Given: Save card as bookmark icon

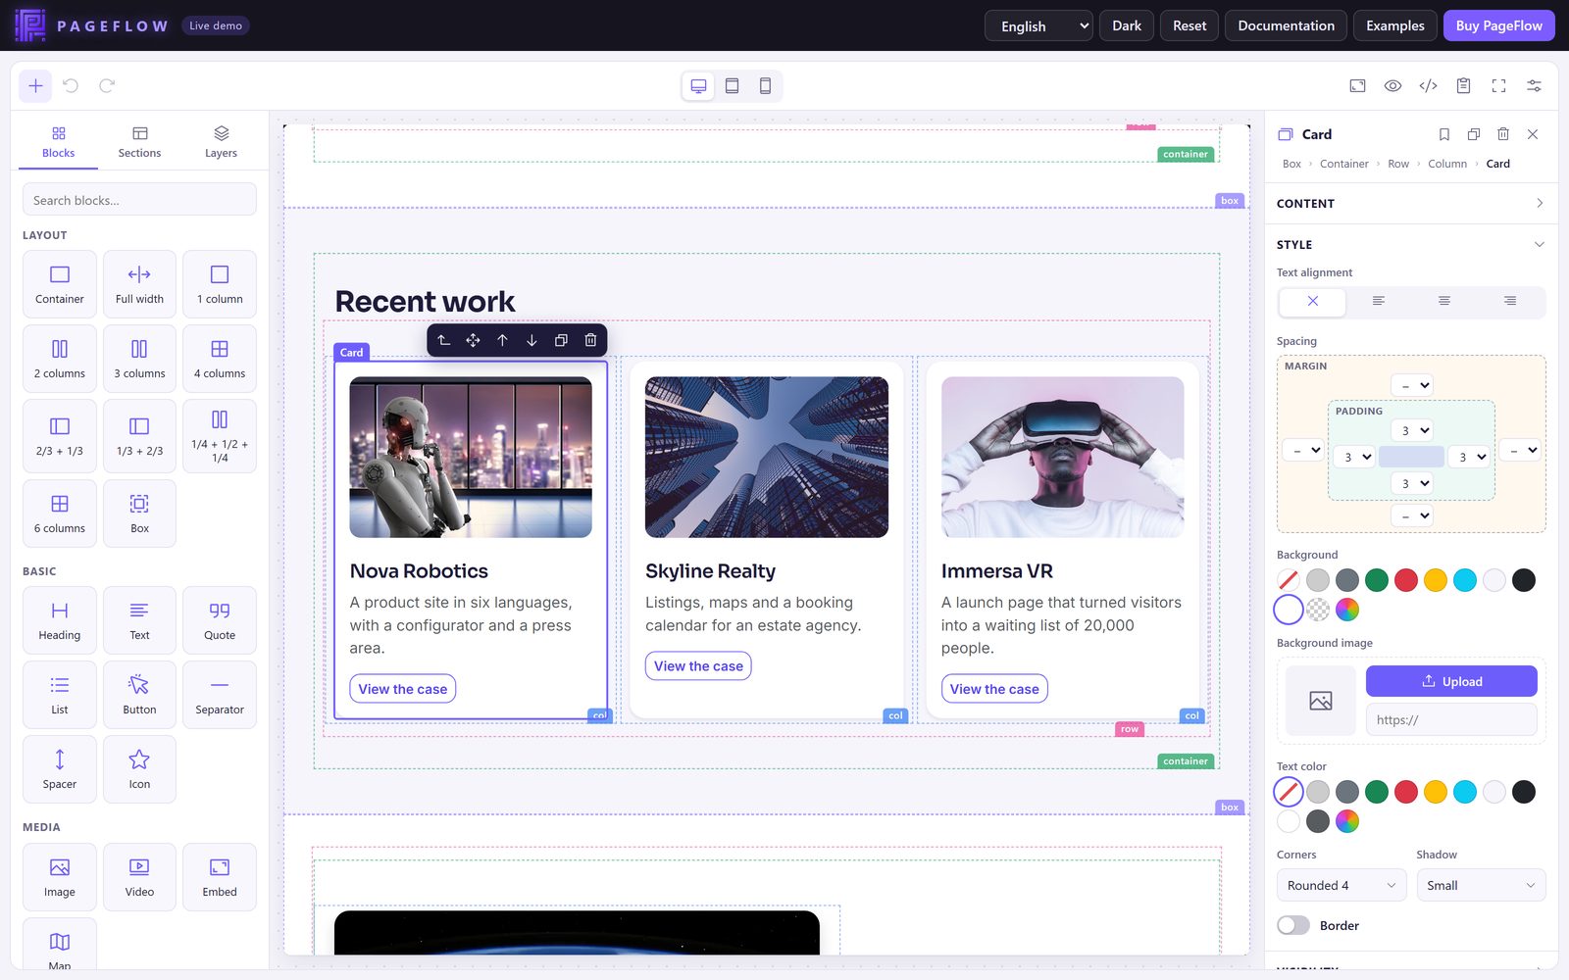Looking at the screenshot, I should click(x=1444, y=134).
